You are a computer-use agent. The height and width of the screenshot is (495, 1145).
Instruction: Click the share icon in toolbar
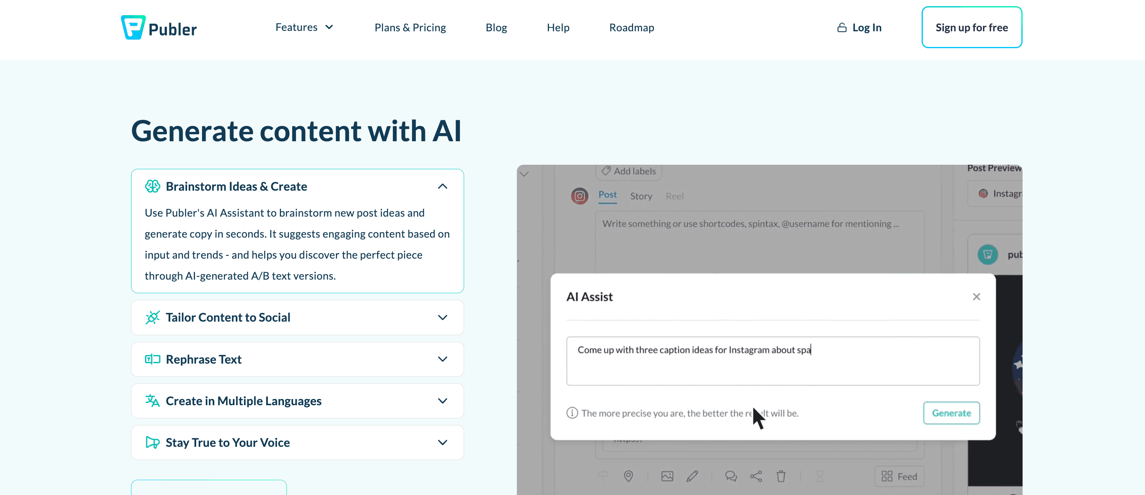[756, 476]
